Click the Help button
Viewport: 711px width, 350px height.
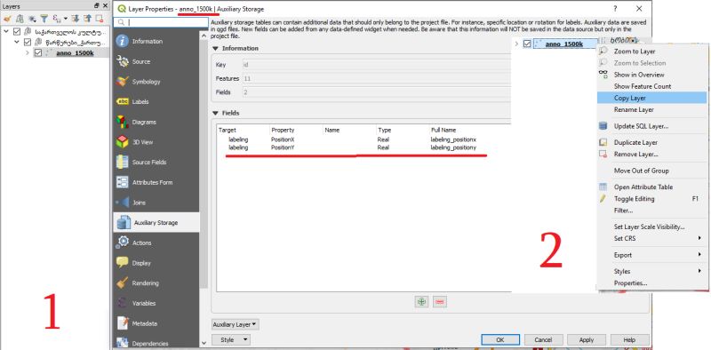[629, 339]
